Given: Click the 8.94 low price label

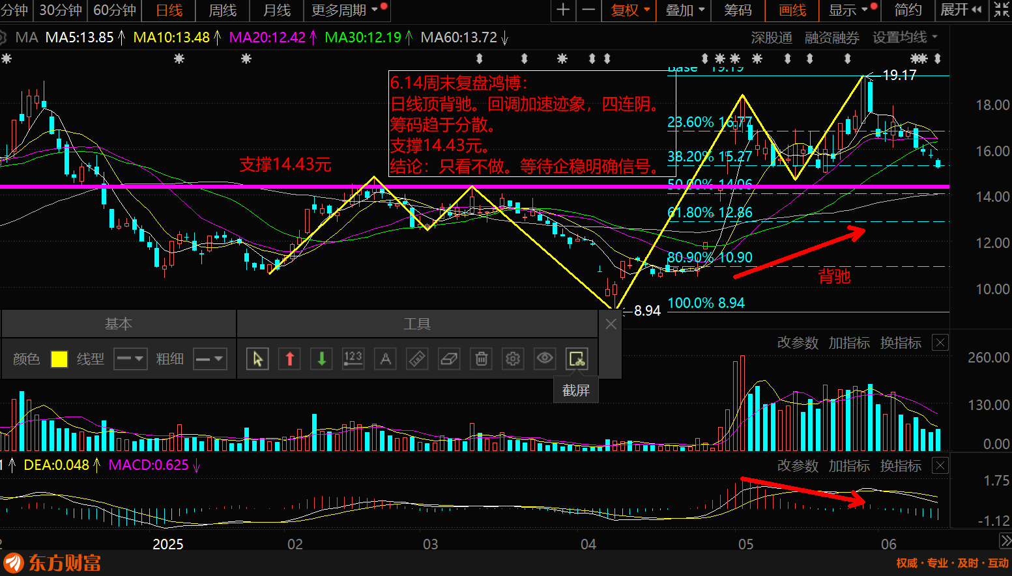Looking at the screenshot, I should tap(647, 311).
